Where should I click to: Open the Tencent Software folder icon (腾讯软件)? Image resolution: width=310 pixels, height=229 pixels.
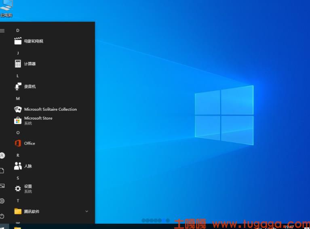[18, 211]
